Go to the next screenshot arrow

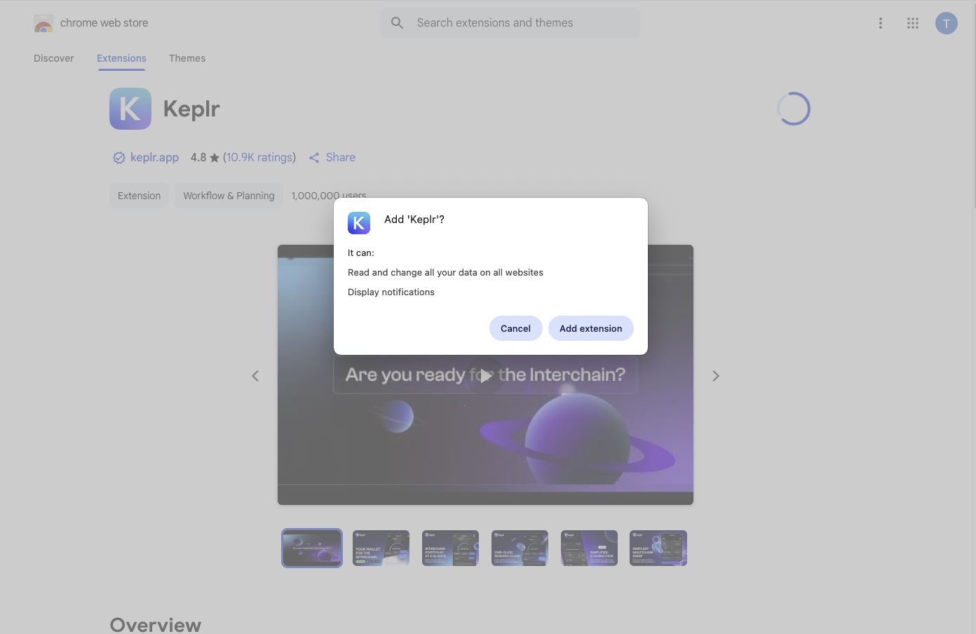pyautogui.click(x=716, y=376)
